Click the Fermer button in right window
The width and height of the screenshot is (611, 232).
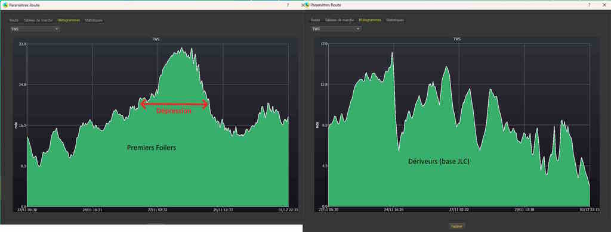tap(456, 226)
